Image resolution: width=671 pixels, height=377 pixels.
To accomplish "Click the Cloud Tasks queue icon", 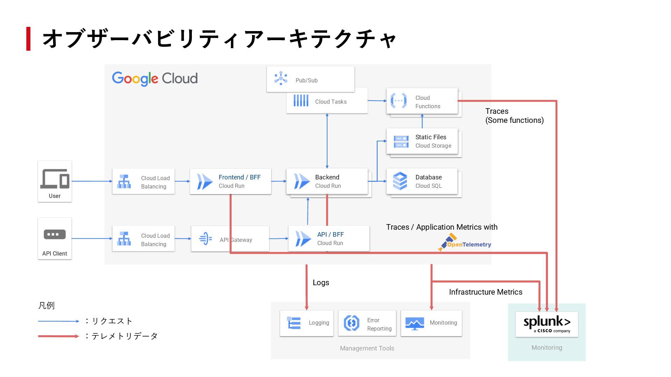I will pyautogui.click(x=301, y=101).
